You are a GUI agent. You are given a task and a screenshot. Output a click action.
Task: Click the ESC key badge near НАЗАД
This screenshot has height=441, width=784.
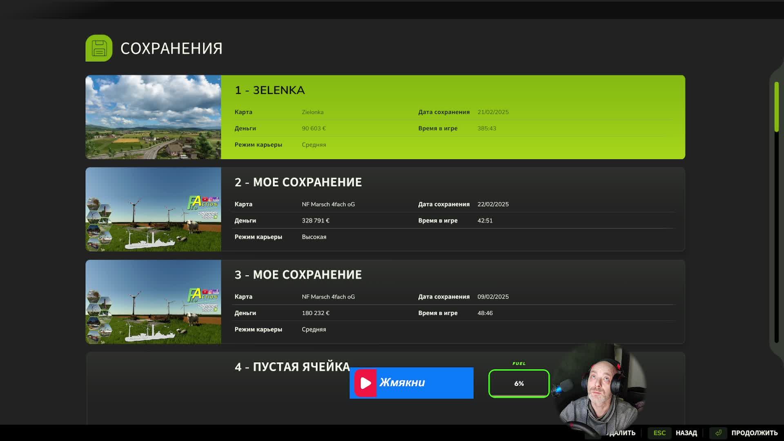coord(660,433)
